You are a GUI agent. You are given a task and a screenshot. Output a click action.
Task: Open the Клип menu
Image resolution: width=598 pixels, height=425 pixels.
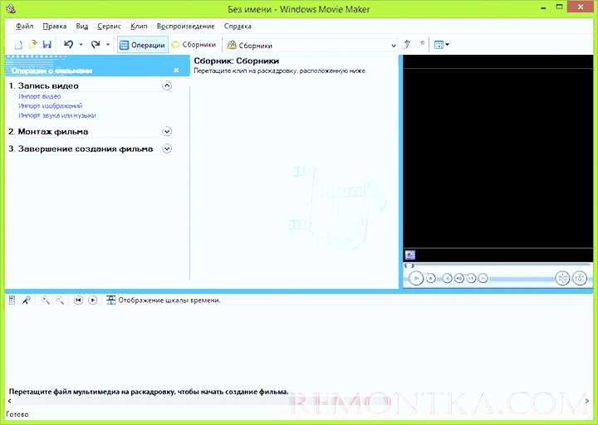pyautogui.click(x=139, y=27)
